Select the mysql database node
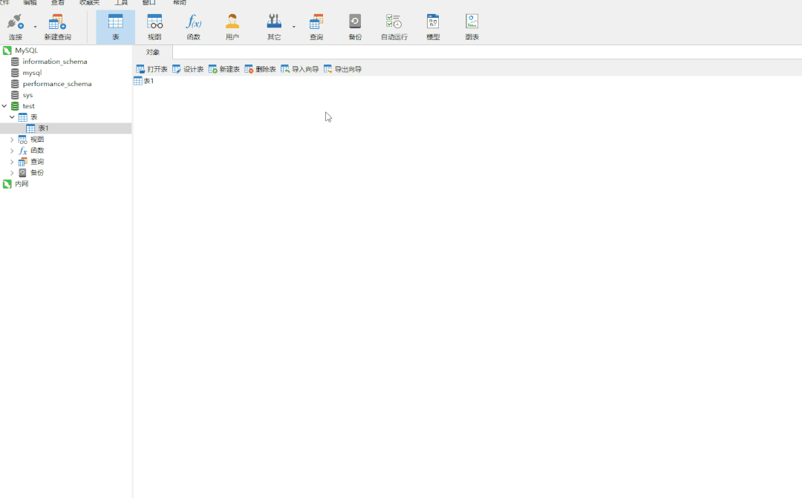The image size is (802, 498). click(32, 73)
